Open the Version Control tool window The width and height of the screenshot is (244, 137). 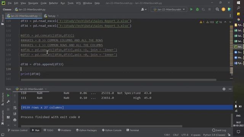[x=18, y=130]
